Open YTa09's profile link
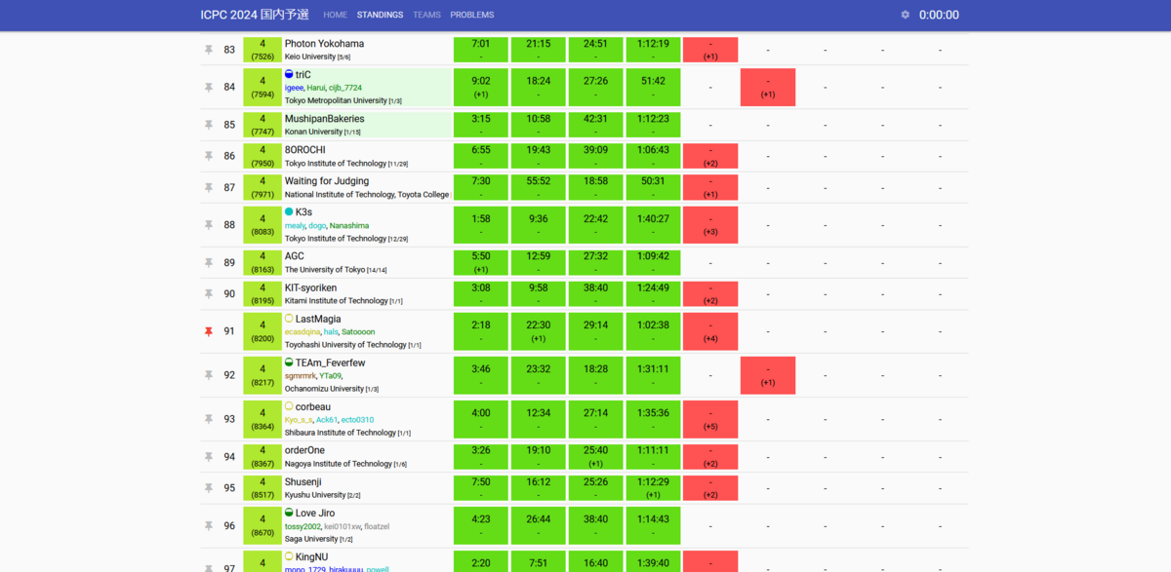This screenshot has height=572, width=1171. click(330, 375)
